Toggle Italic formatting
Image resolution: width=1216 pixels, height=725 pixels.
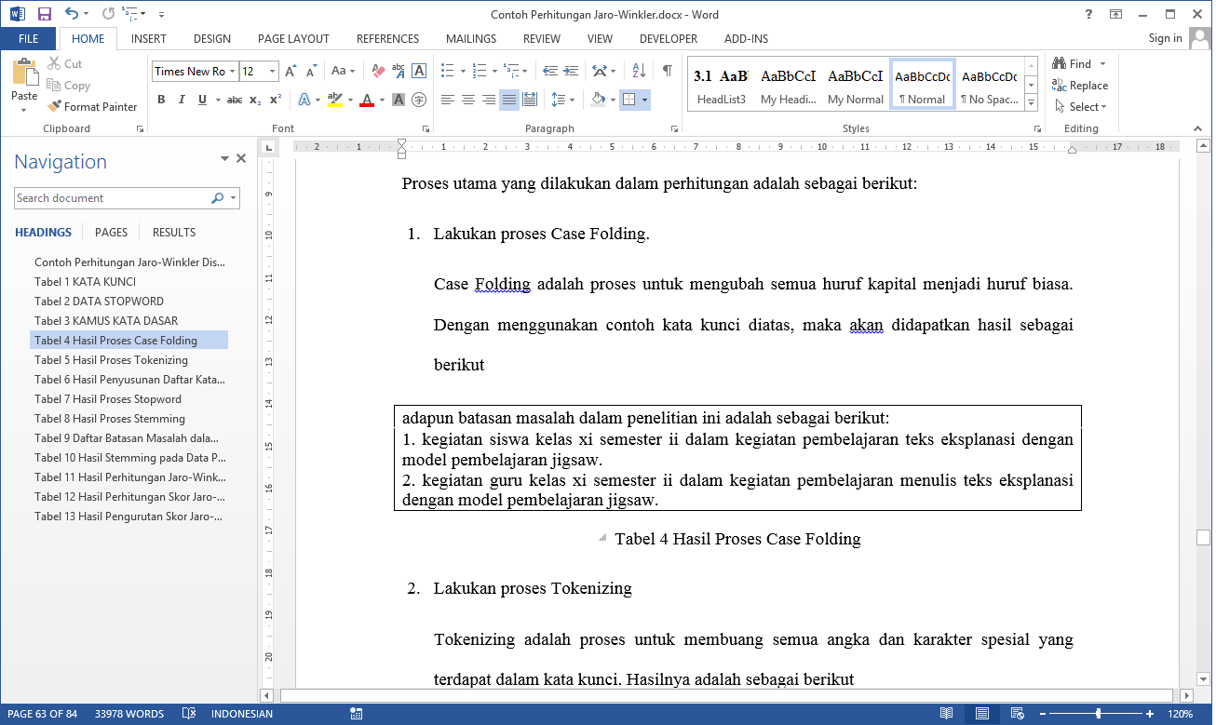point(182,100)
